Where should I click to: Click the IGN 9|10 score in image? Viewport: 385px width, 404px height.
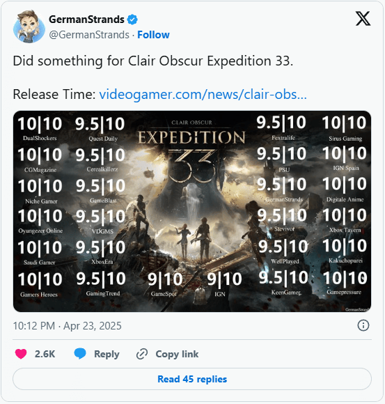click(x=224, y=283)
